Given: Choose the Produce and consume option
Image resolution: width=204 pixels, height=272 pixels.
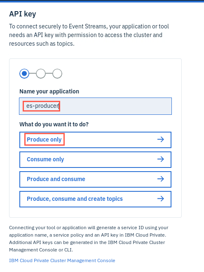Looking at the screenshot, I should pyautogui.click(x=95, y=179).
